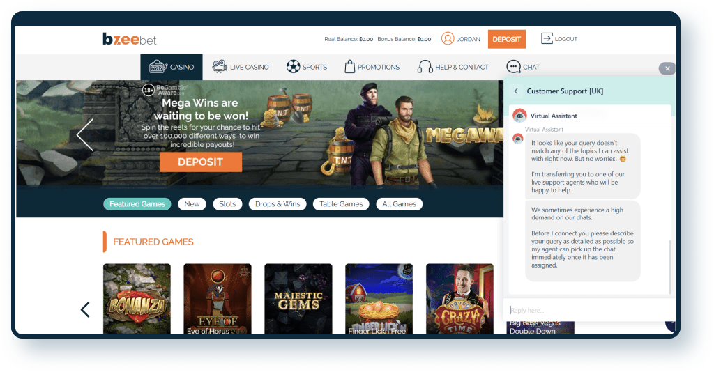
Task: Click the Chat speech bubble icon
Action: (x=514, y=67)
